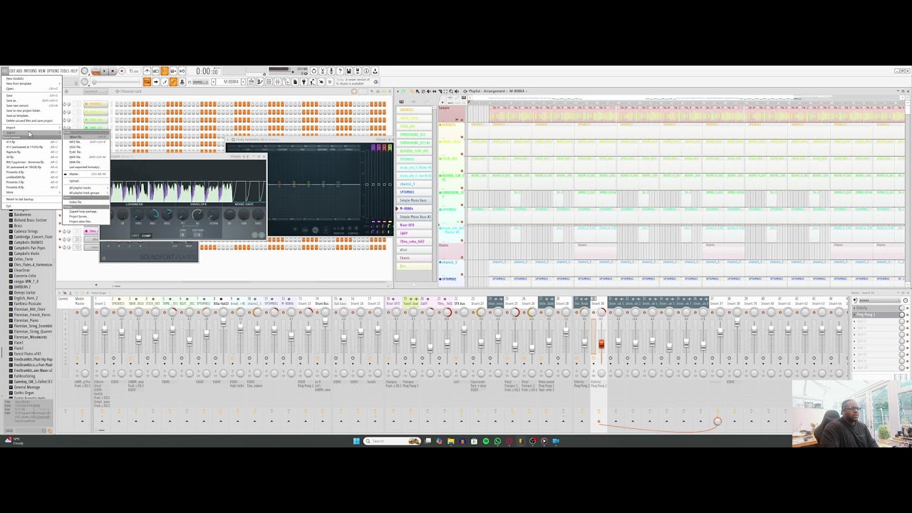Click the Master track fader in mixer
Image resolution: width=912 pixels, height=513 pixels.
click(x=85, y=330)
